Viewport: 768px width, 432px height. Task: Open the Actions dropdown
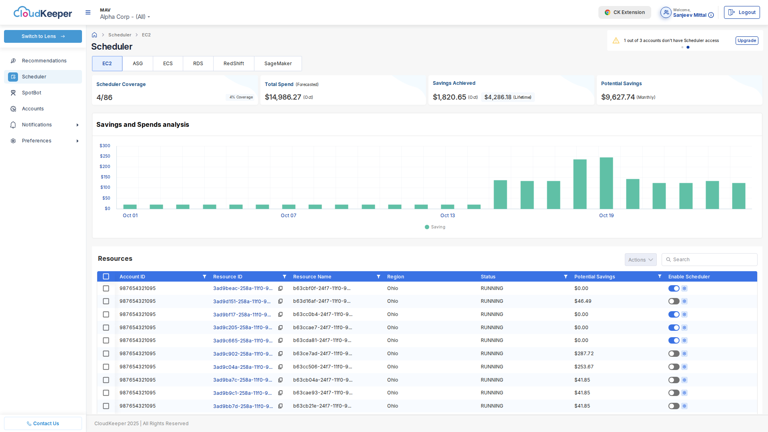pos(640,260)
